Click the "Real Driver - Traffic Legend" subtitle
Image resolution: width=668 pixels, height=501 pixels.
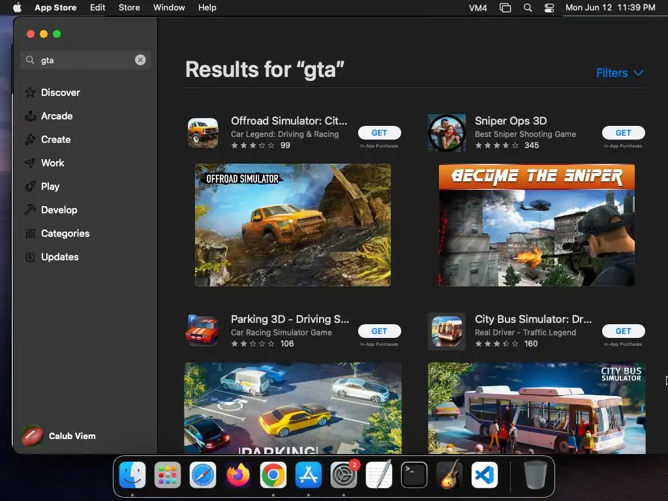point(525,332)
